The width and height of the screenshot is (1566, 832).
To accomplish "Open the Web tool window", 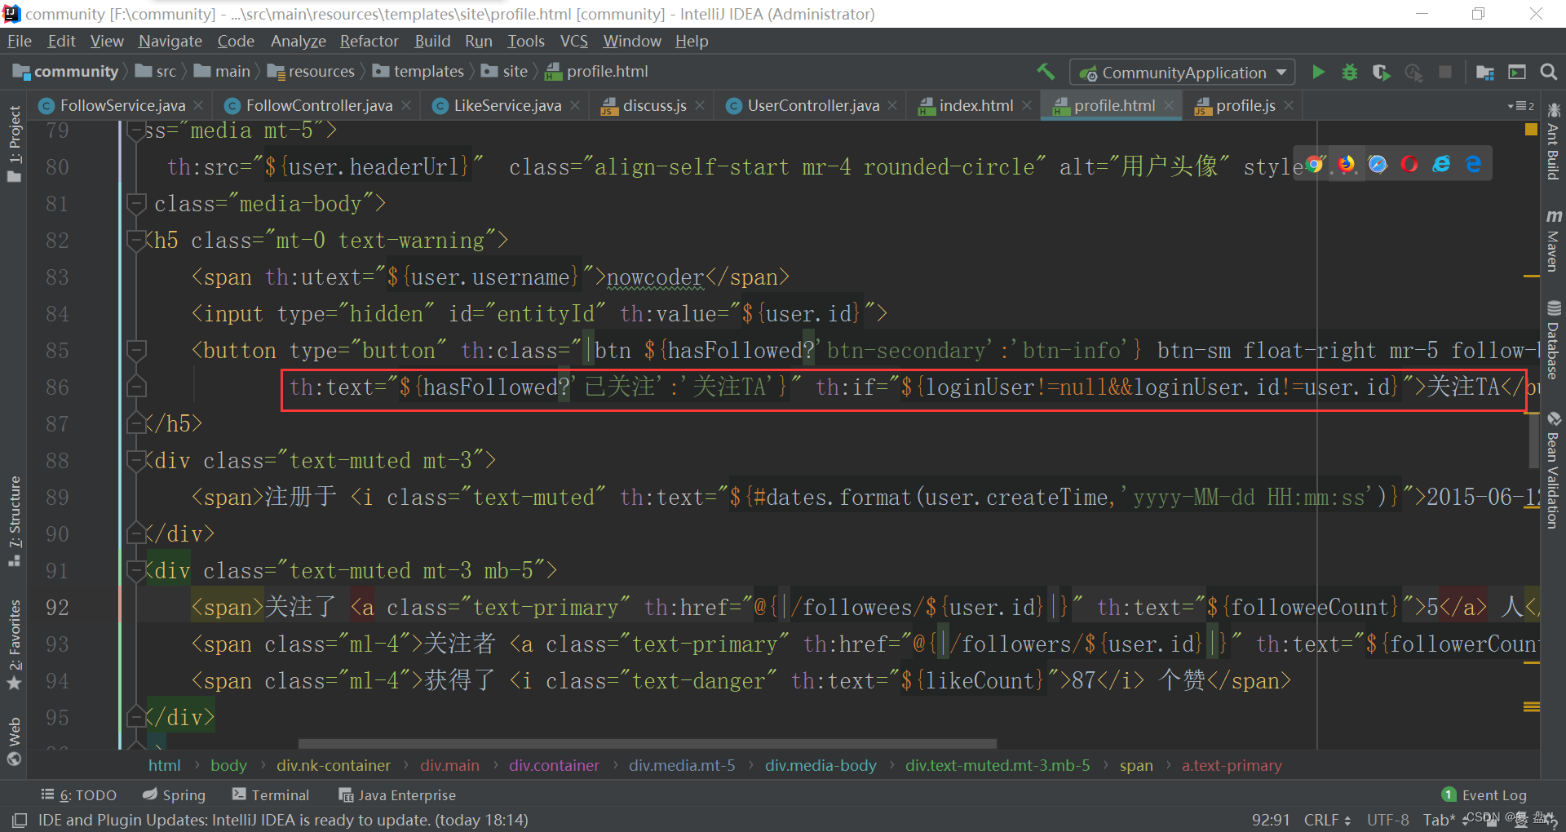I will [x=15, y=741].
